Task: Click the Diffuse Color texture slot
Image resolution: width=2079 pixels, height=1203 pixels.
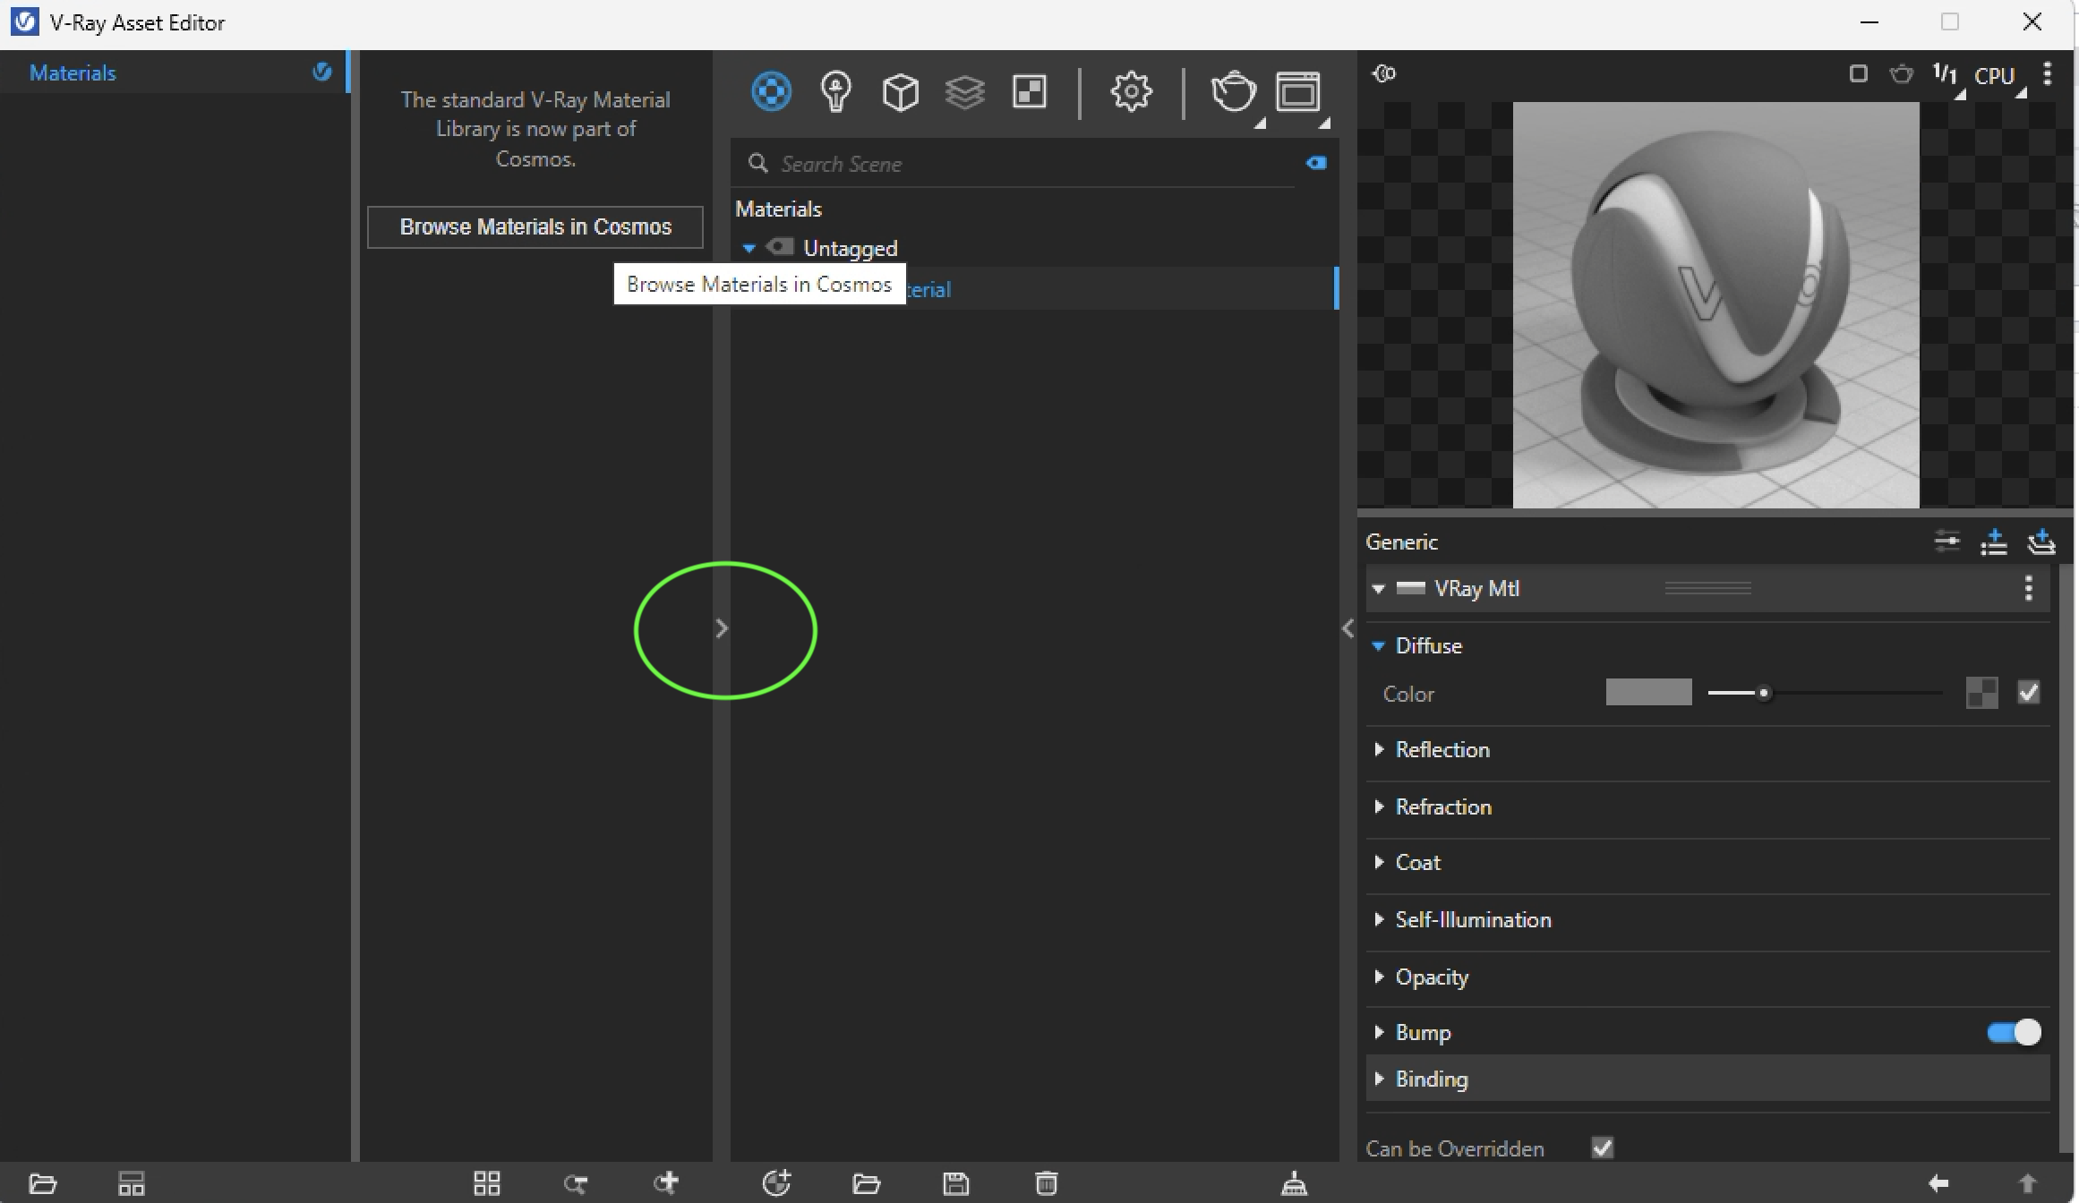Action: [1981, 692]
